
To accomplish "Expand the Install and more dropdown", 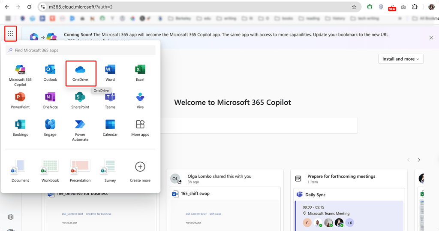I will click(x=401, y=59).
